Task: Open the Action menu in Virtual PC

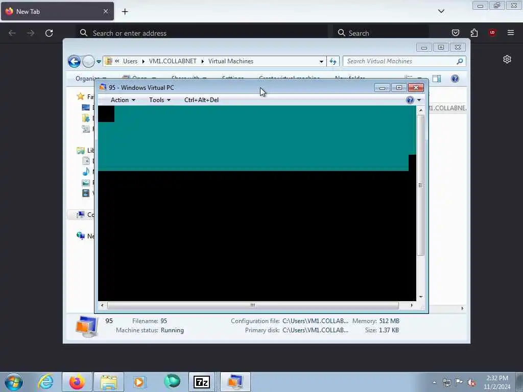Action: click(123, 100)
